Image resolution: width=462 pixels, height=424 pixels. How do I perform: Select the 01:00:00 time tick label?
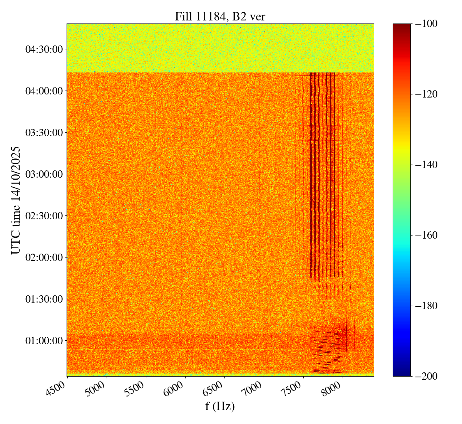coord(44,340)
